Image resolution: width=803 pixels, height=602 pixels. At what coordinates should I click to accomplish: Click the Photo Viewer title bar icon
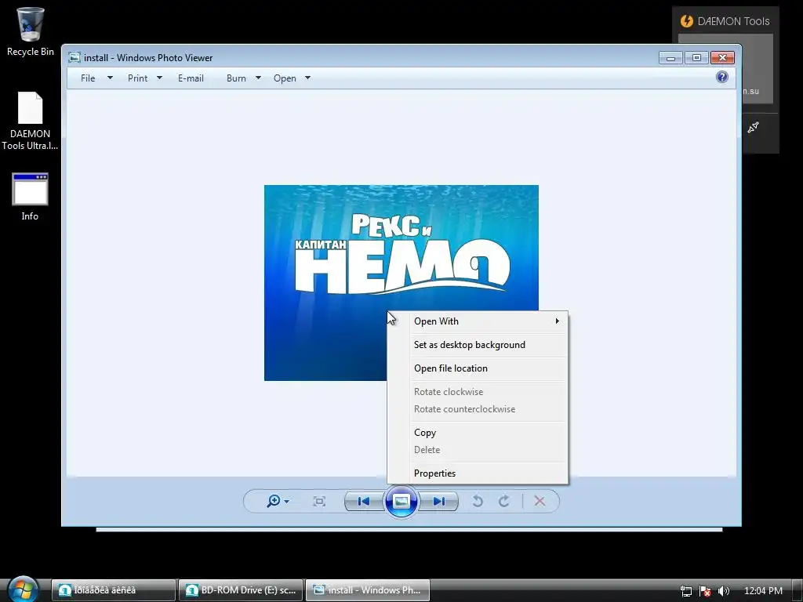[x=74, y=57]
